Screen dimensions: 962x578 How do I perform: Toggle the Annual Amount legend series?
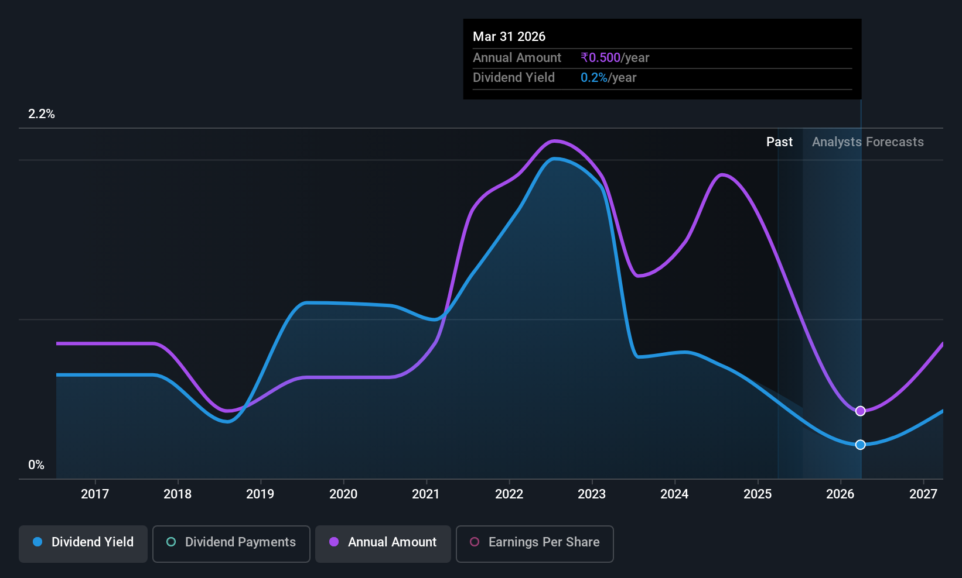coord(383,544)
